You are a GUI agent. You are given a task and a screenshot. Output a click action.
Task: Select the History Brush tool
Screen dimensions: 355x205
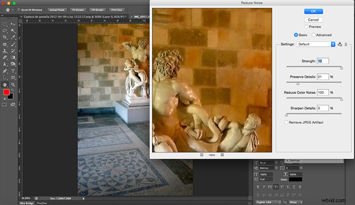(x=13, y=51)
